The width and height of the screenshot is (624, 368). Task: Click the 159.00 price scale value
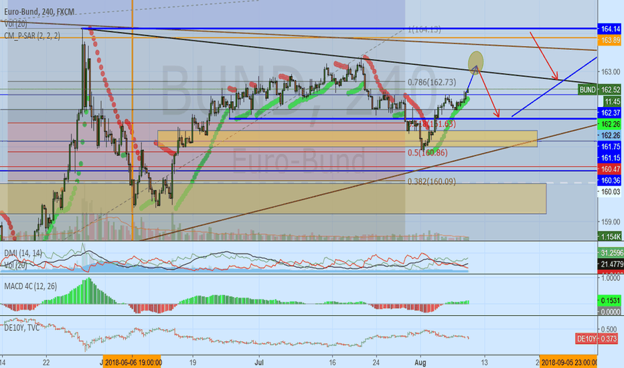[610, 221]
